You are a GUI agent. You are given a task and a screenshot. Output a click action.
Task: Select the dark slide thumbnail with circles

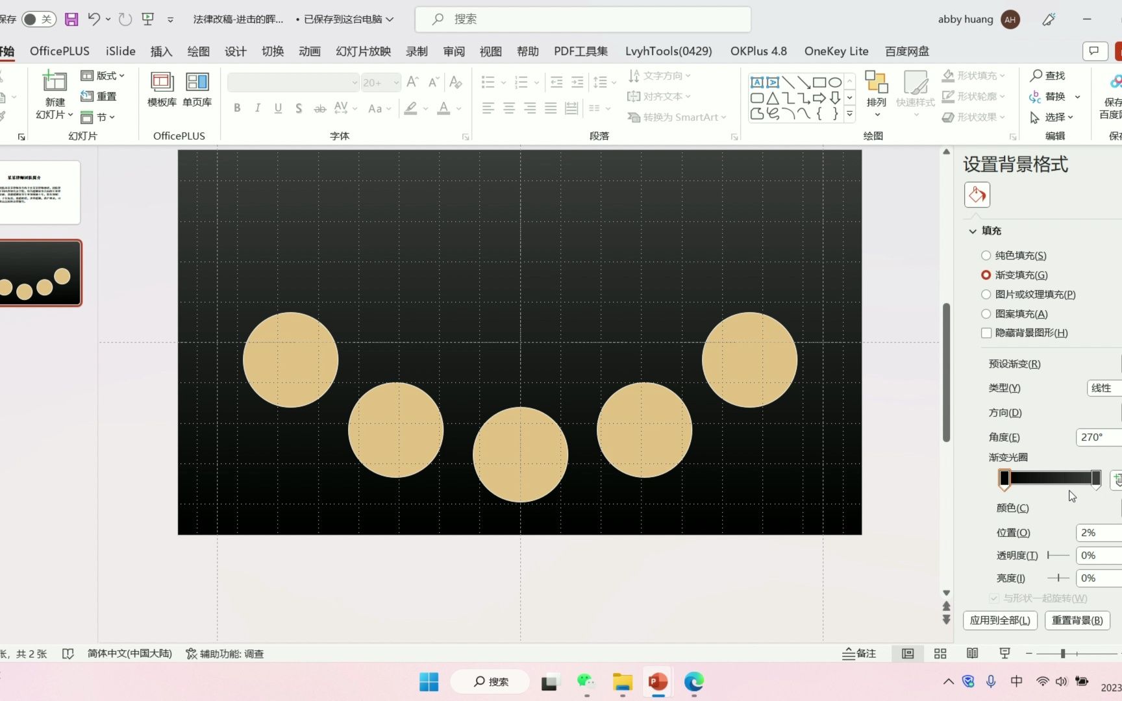coord(40,273)
